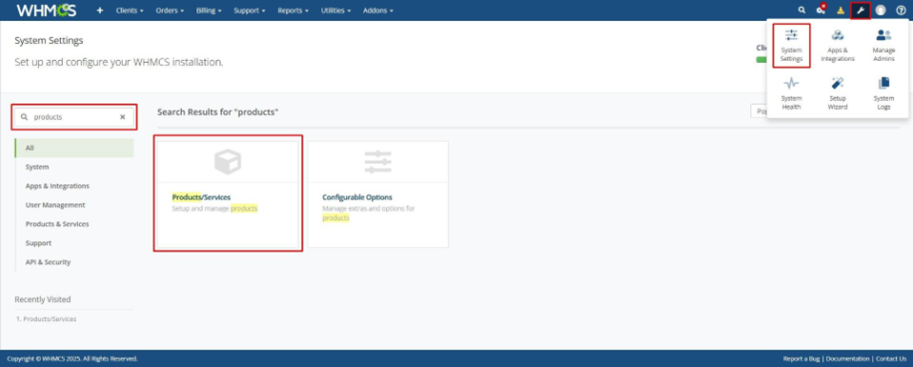Screen dimensions: 913x367
Task: Open the Documentation footer link
Action: pyautogui.click(x=848, y=358)
